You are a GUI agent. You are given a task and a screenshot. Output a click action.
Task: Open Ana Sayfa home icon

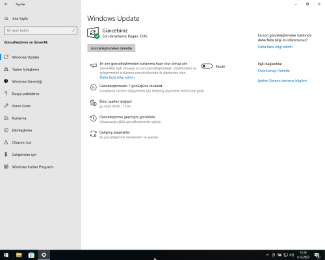click(6, 19)
